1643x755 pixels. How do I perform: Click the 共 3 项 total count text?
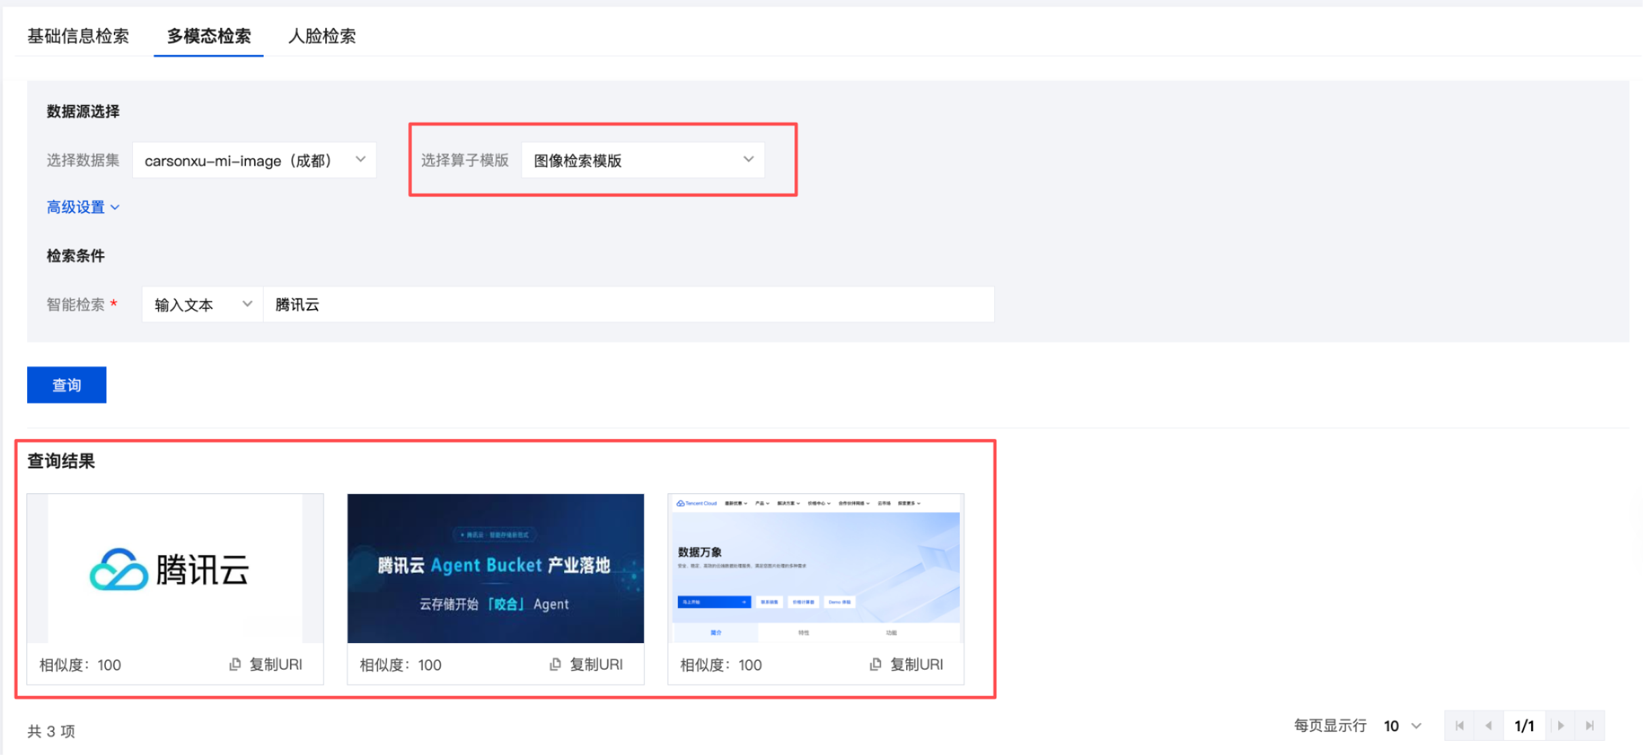(51, 731)
